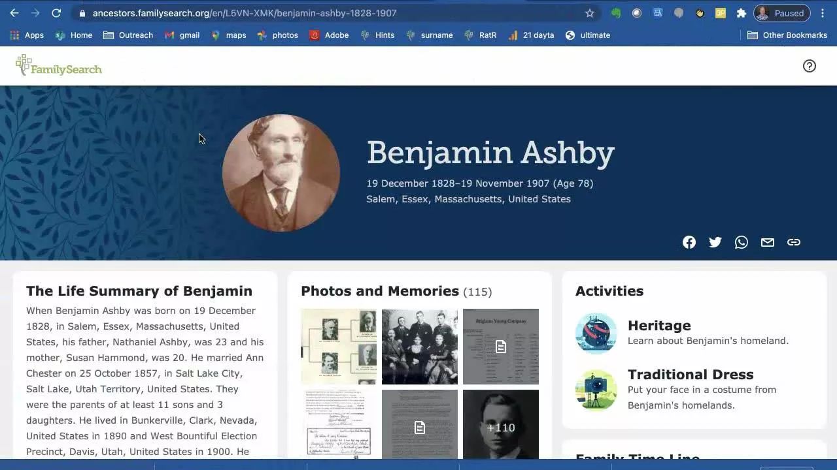Screen dimensions: 837x470
Task: Click the Photos and Memories heading link
Action: coord(380,291)
